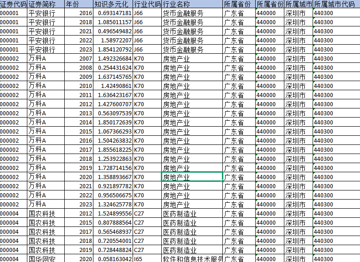The width and height of the screenshot is (360, 262).
Task: Click the value 1.58972207
Action: pyautogui.click(x=116, y=41)
